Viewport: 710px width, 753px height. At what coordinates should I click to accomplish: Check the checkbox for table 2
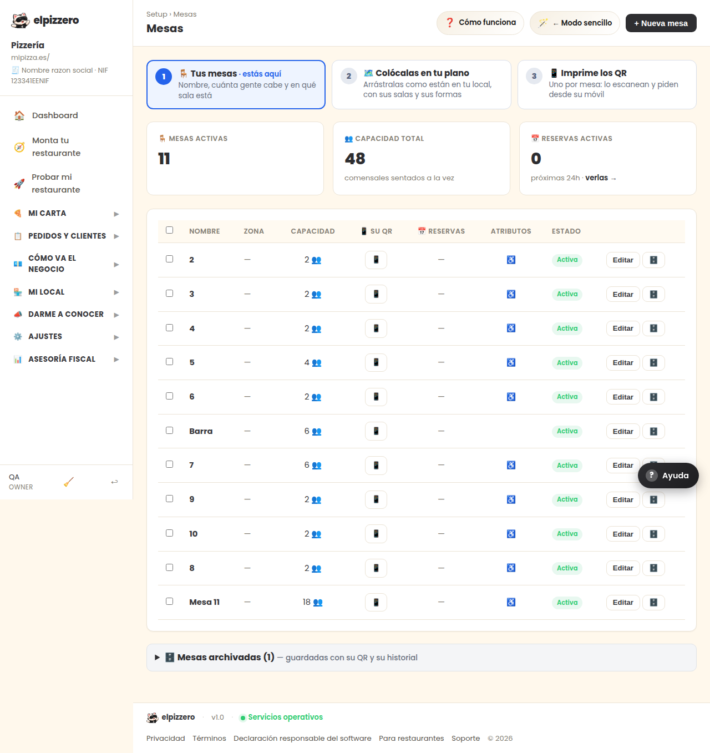point(169,259)
